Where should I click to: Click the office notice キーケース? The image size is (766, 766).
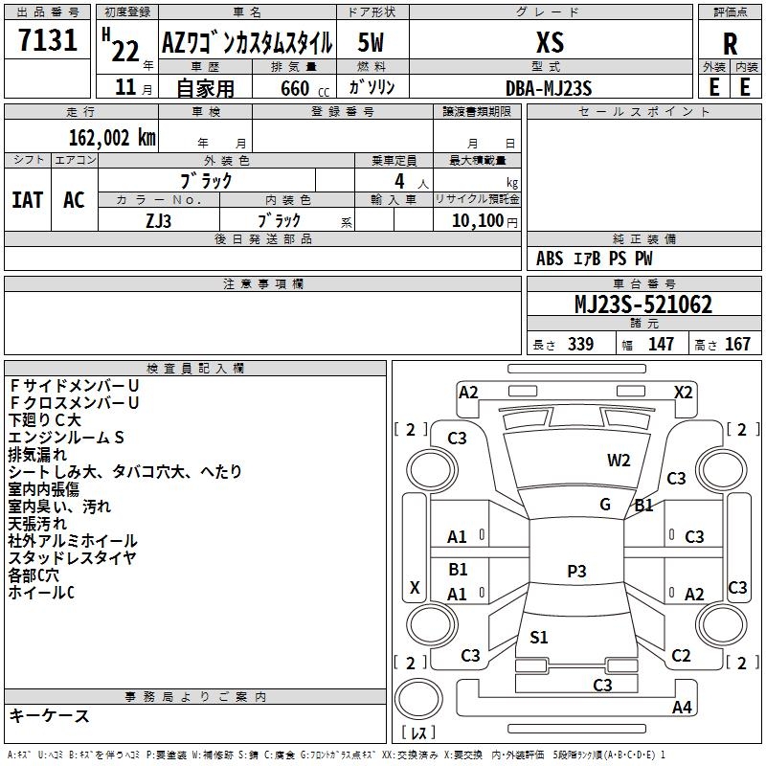coord(50,715)
